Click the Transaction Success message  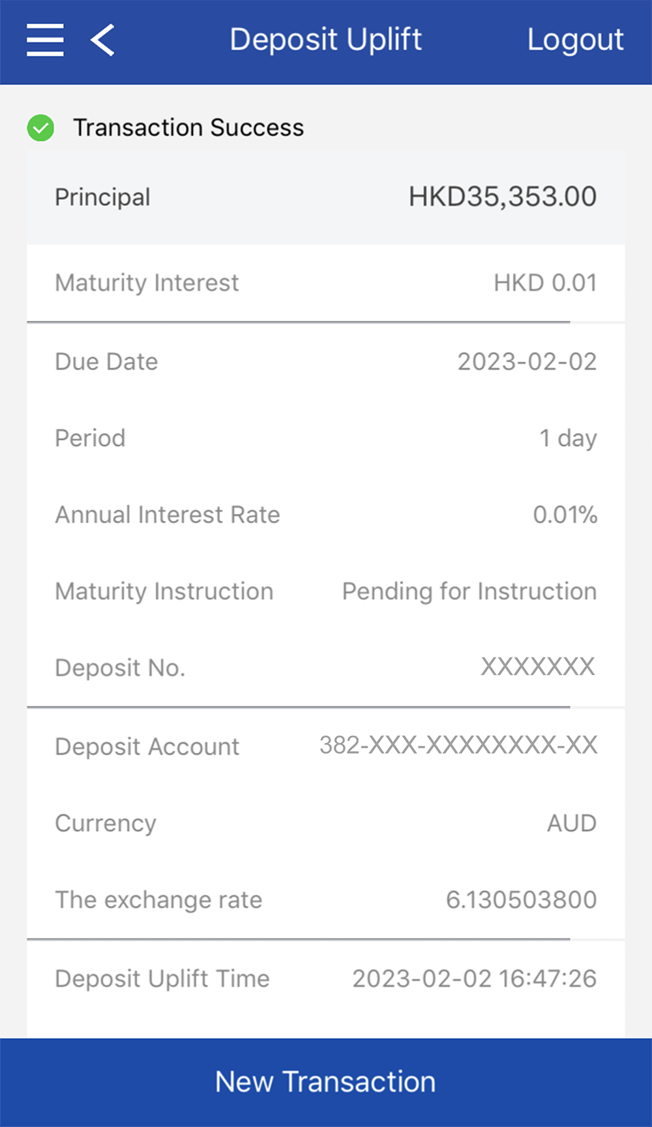coord(188,128)
